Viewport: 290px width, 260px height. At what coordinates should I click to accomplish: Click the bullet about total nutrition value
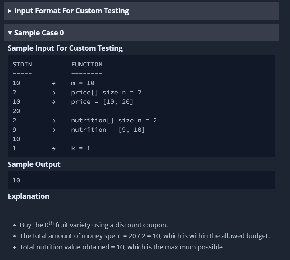point(122,247)
